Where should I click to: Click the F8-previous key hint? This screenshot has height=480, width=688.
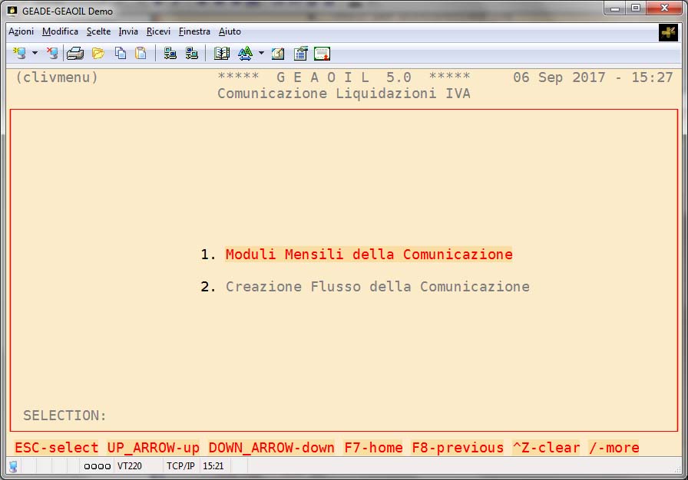[458, 448]
